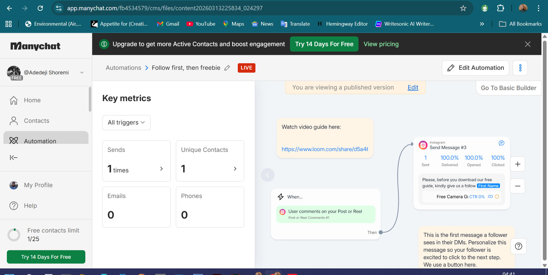This screenshot has width=548, height=275.
Task: Open the All Bookmarks menu
Action: click(x=520, y=24)
